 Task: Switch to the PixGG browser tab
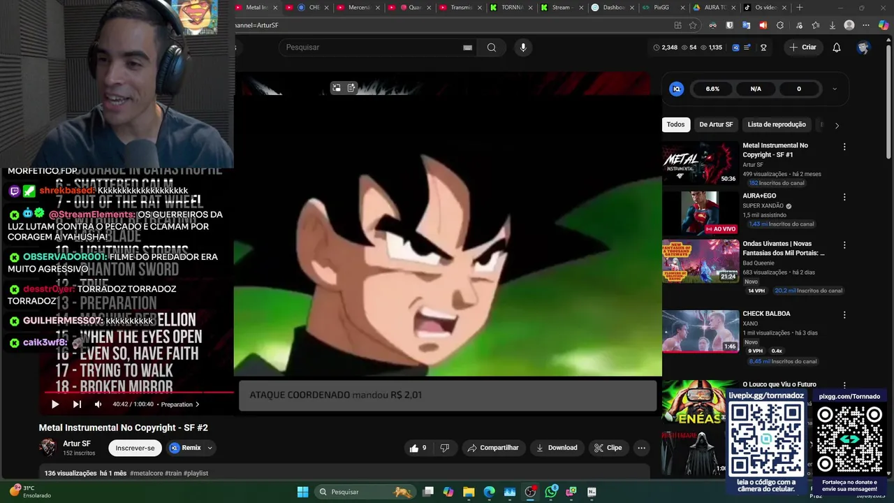point(661,8)
